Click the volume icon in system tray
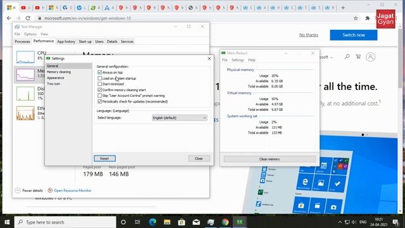 point(354,222)
